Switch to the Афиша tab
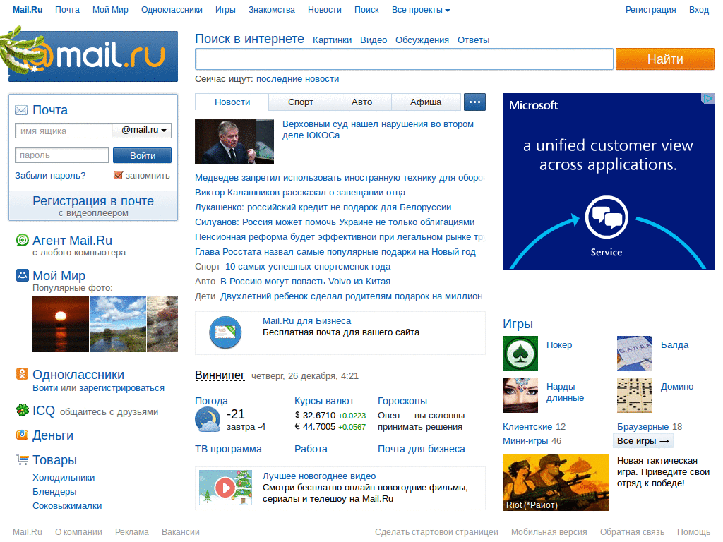Screen dimensions: 723x542 coord(426,102)
